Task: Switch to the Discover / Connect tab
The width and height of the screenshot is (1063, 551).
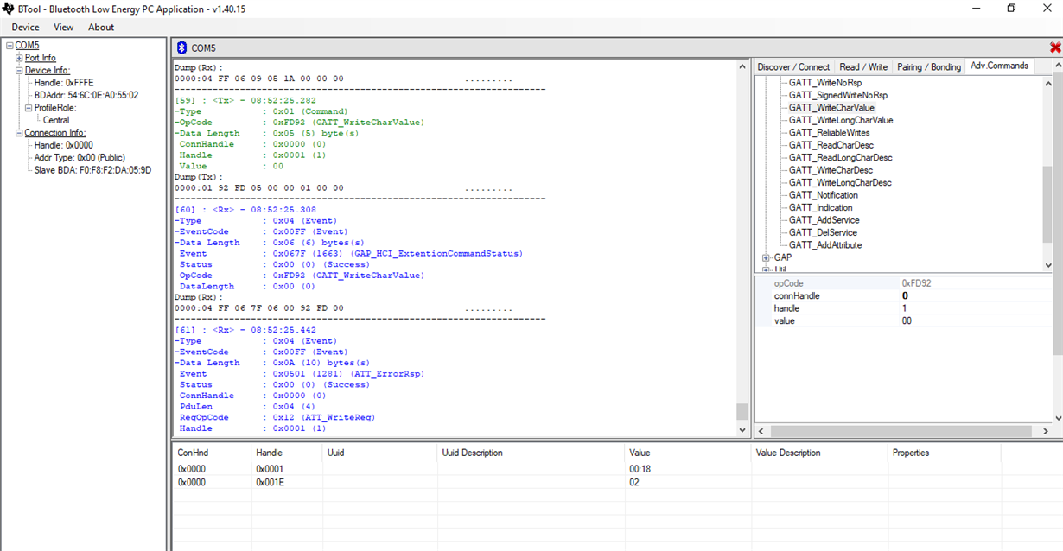Action: tap(793, 66)
